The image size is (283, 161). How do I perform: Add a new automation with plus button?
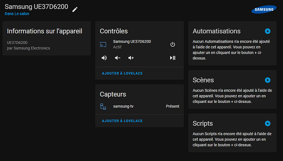coord(268,31)
